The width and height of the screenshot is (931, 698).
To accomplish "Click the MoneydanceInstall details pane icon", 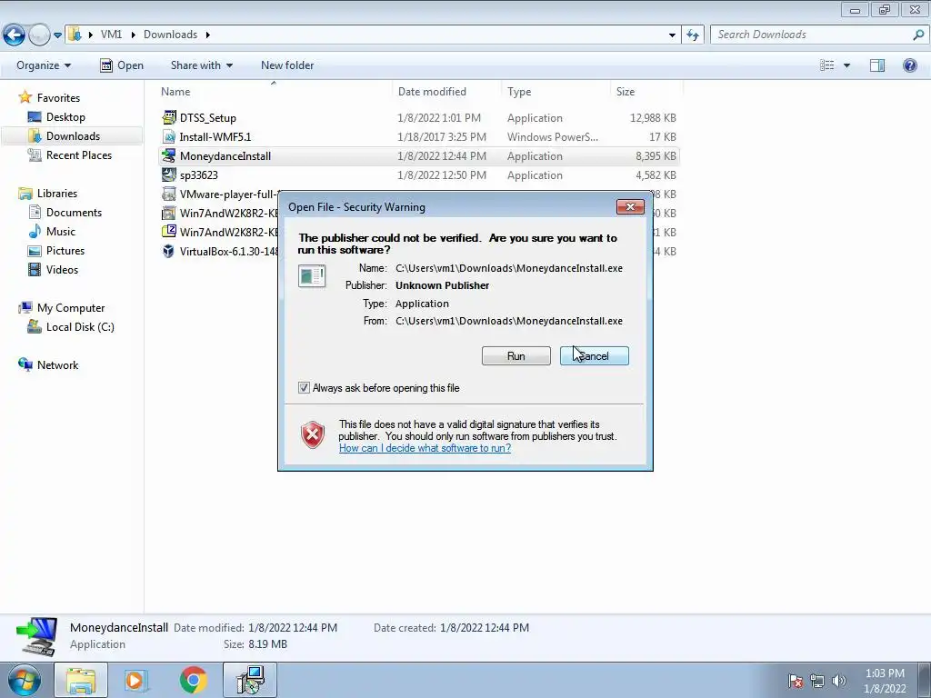I will tap(36, 636).
